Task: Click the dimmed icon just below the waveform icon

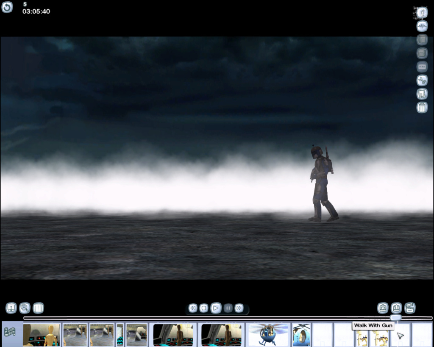Action: [x=422, y=39]
